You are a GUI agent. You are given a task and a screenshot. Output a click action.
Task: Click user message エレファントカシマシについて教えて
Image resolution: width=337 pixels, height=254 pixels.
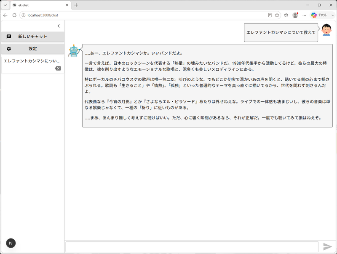[281, 32]
